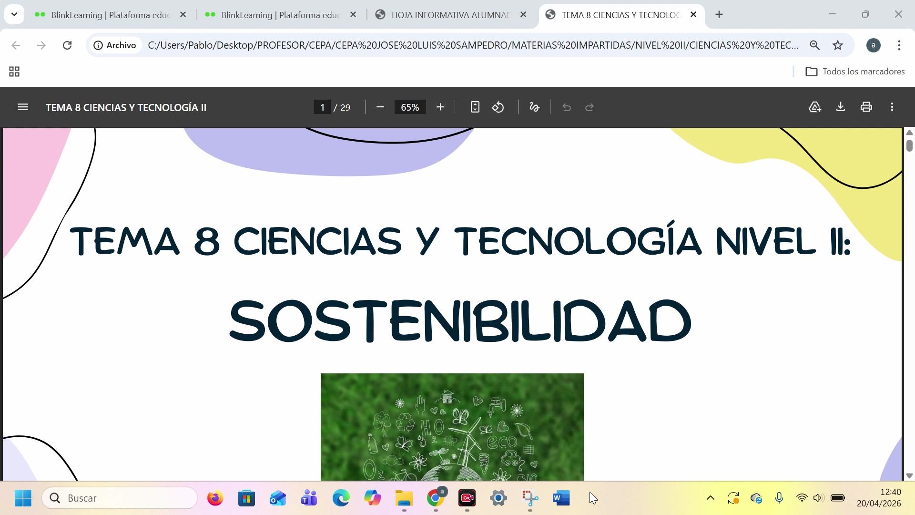Click the 65% zoom level field

(x=410, y=107)
